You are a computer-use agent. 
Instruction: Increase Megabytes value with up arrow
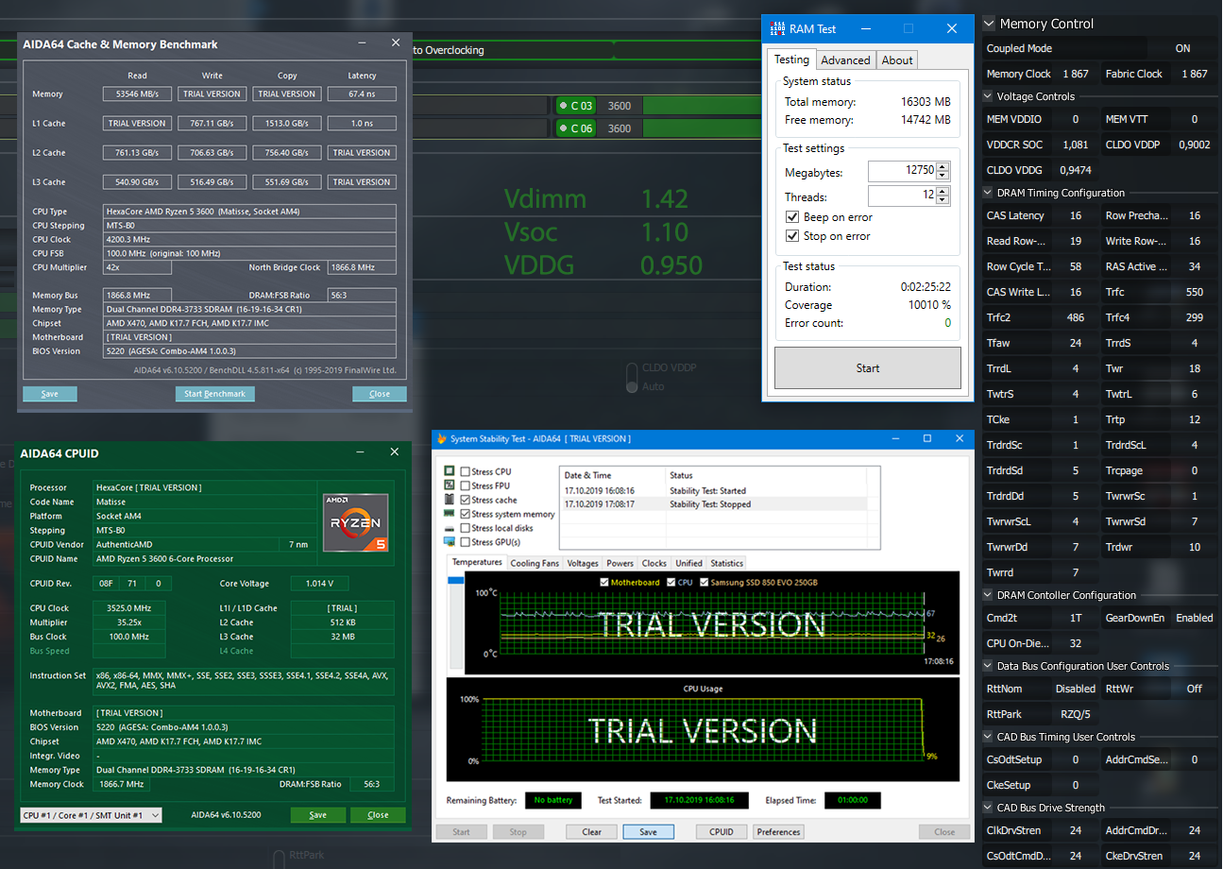[x=943, y=166]
